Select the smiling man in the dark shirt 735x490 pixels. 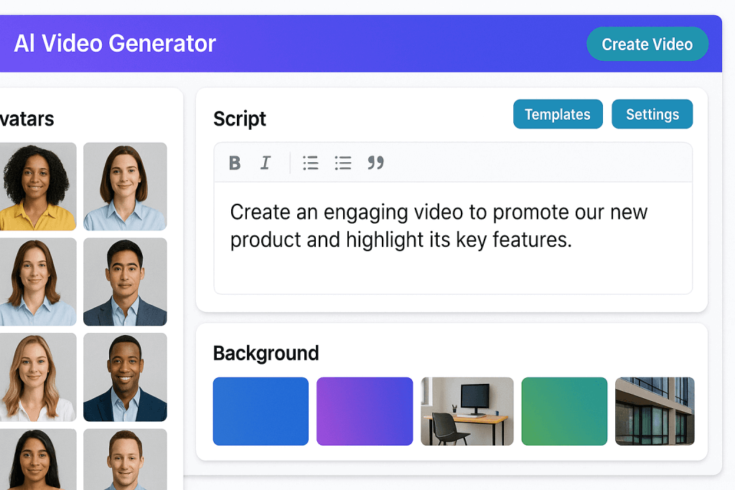pos(125,377)
